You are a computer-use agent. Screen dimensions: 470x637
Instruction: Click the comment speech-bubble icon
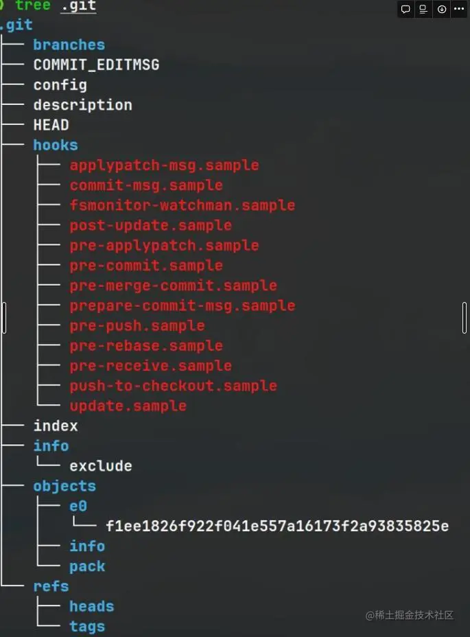tap(406, 9)
